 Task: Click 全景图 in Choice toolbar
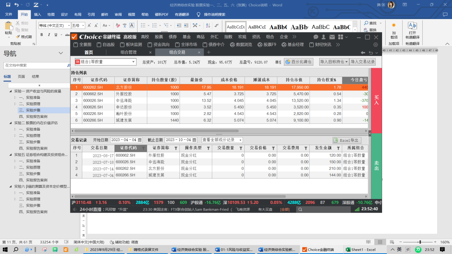tap(82, 45)
